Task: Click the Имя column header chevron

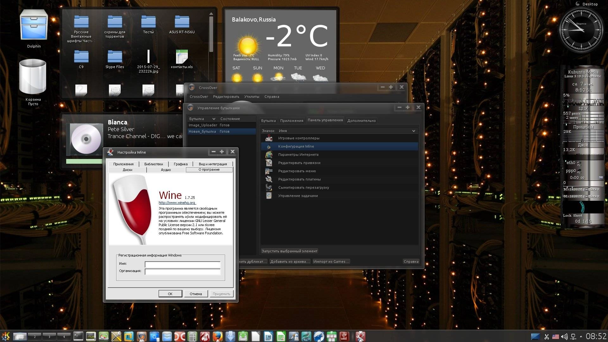Action: (x=414, y=131)
